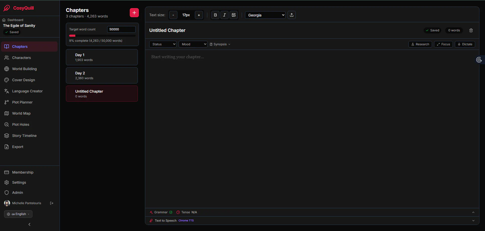
Task: Open Language Creator
Action: [29, 91]
